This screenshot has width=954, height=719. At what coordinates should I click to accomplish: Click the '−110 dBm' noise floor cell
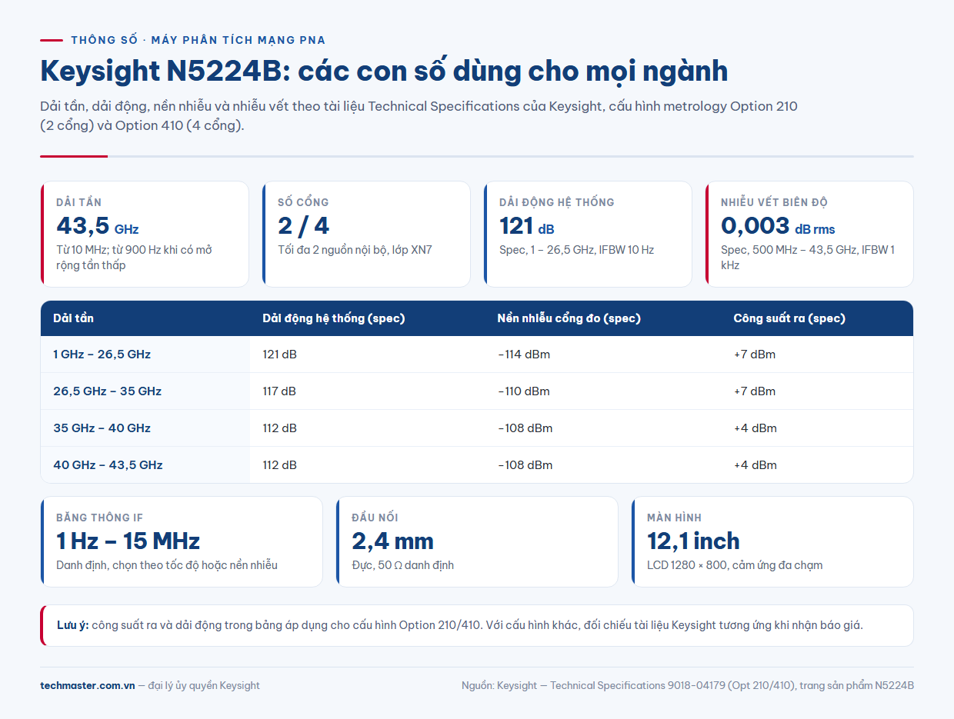click(524, 391)
